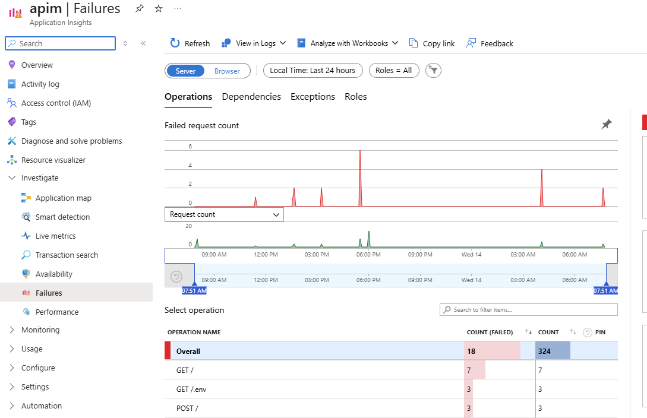Image resolution: width=647 pixels, height=418 pixels.
Task: Favorite the Failures page with the star
Action: 158,8
